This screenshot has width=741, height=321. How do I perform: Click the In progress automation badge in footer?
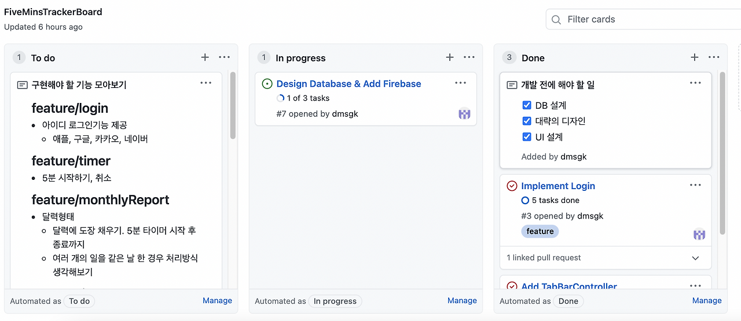click(x=335, y=301)
